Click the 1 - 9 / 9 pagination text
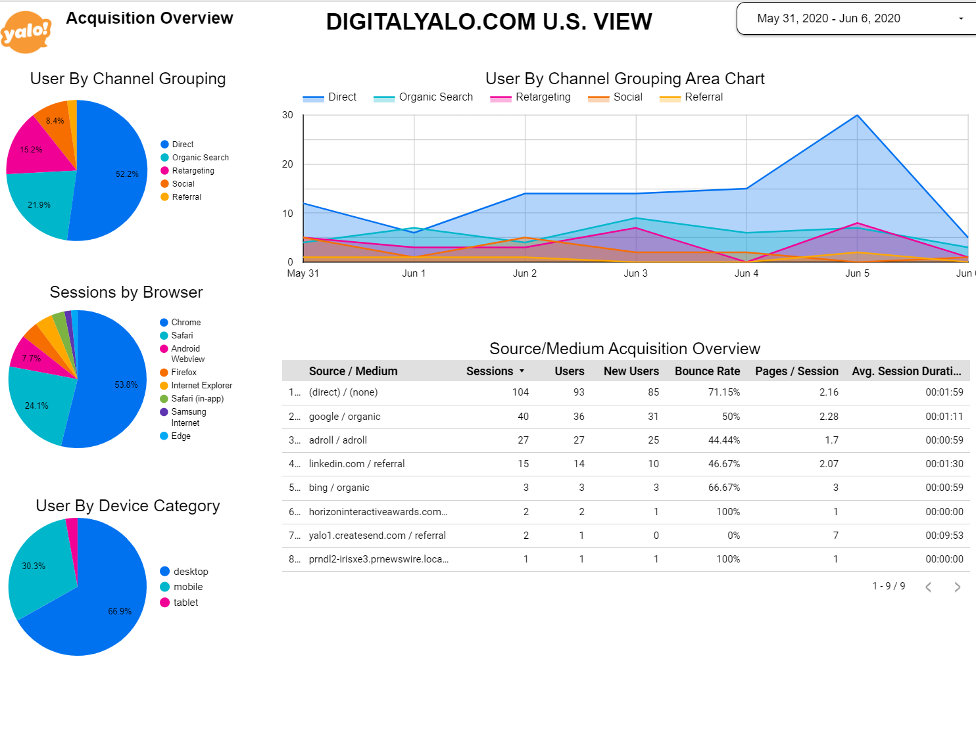 [889, 586]
